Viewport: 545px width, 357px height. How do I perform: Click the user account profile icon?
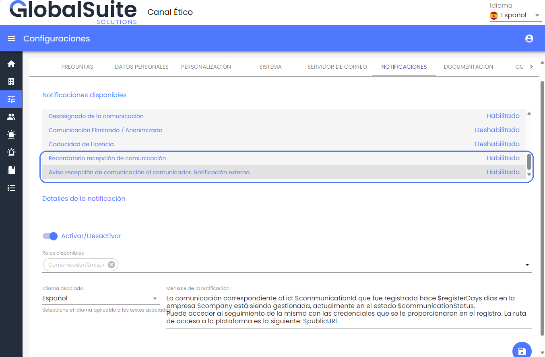(529, 39)
